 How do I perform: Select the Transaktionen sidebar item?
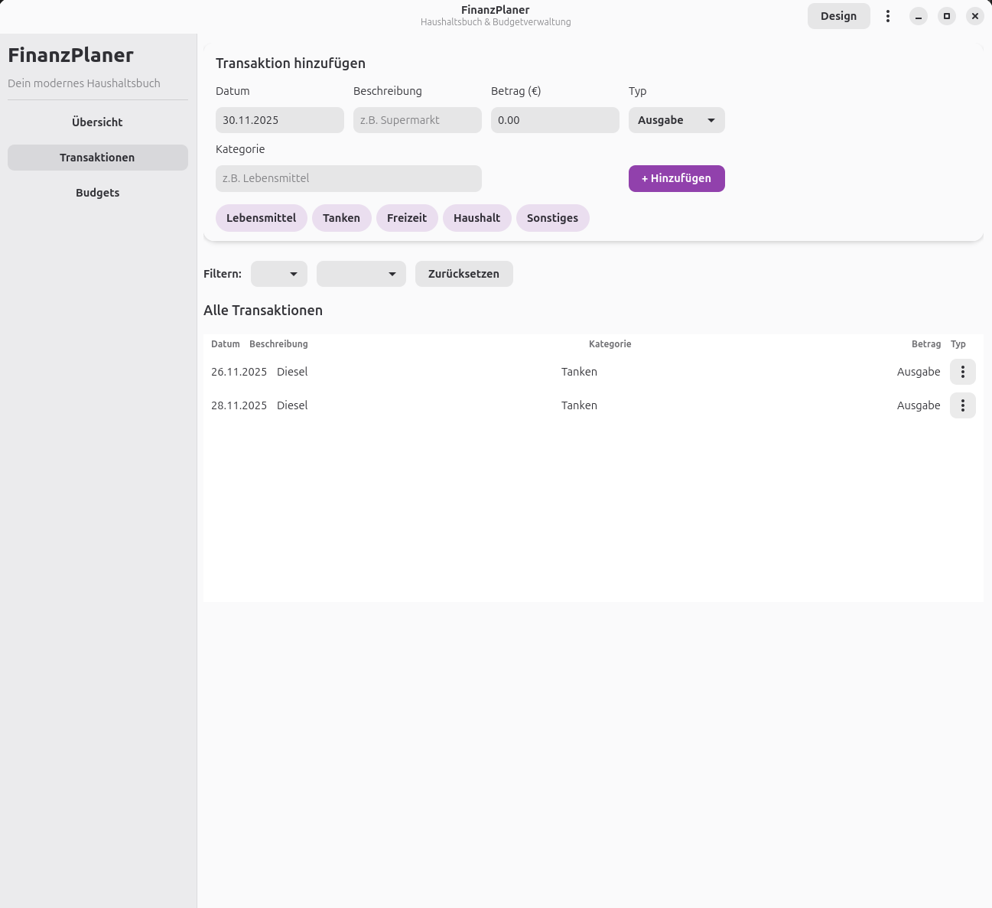pos(97,158)
